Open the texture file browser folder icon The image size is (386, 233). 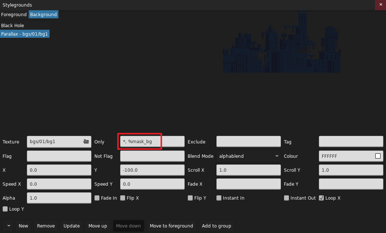point(86,142)
